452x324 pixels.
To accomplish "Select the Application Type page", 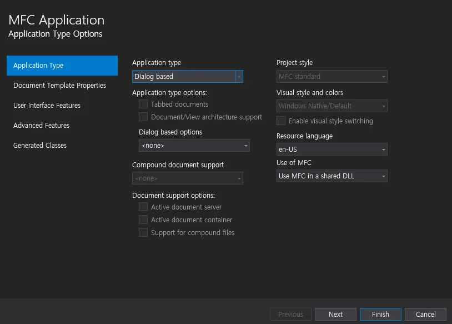I will [62, 66].
